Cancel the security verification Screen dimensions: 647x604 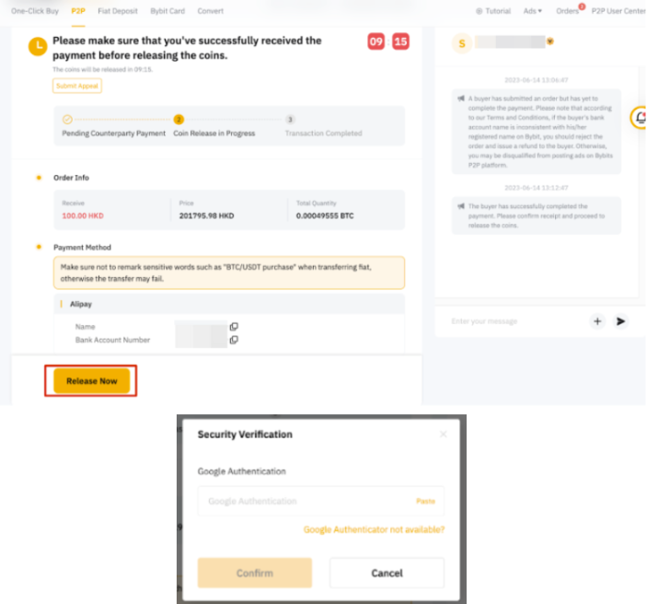(x=387, y=573)
